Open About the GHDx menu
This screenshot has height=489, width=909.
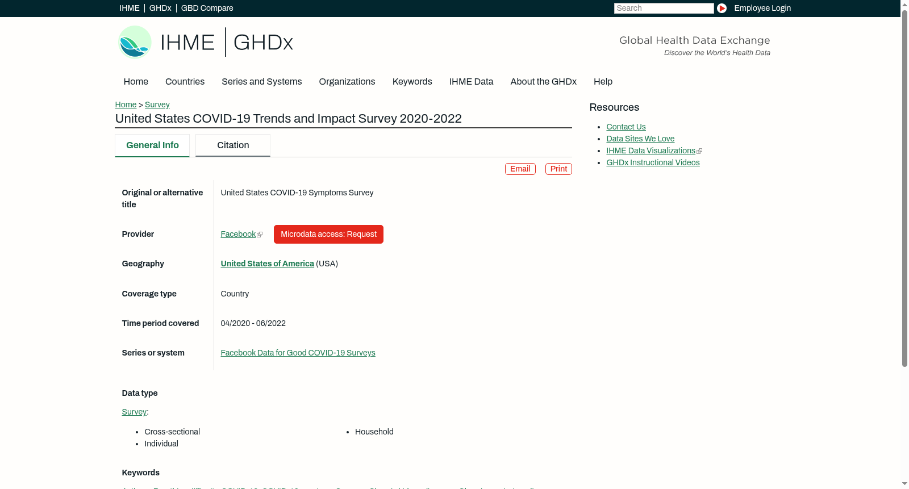[x=543, y=81]
